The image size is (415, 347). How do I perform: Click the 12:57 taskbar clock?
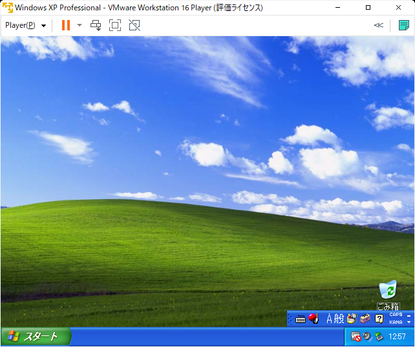tap(397, 337)
